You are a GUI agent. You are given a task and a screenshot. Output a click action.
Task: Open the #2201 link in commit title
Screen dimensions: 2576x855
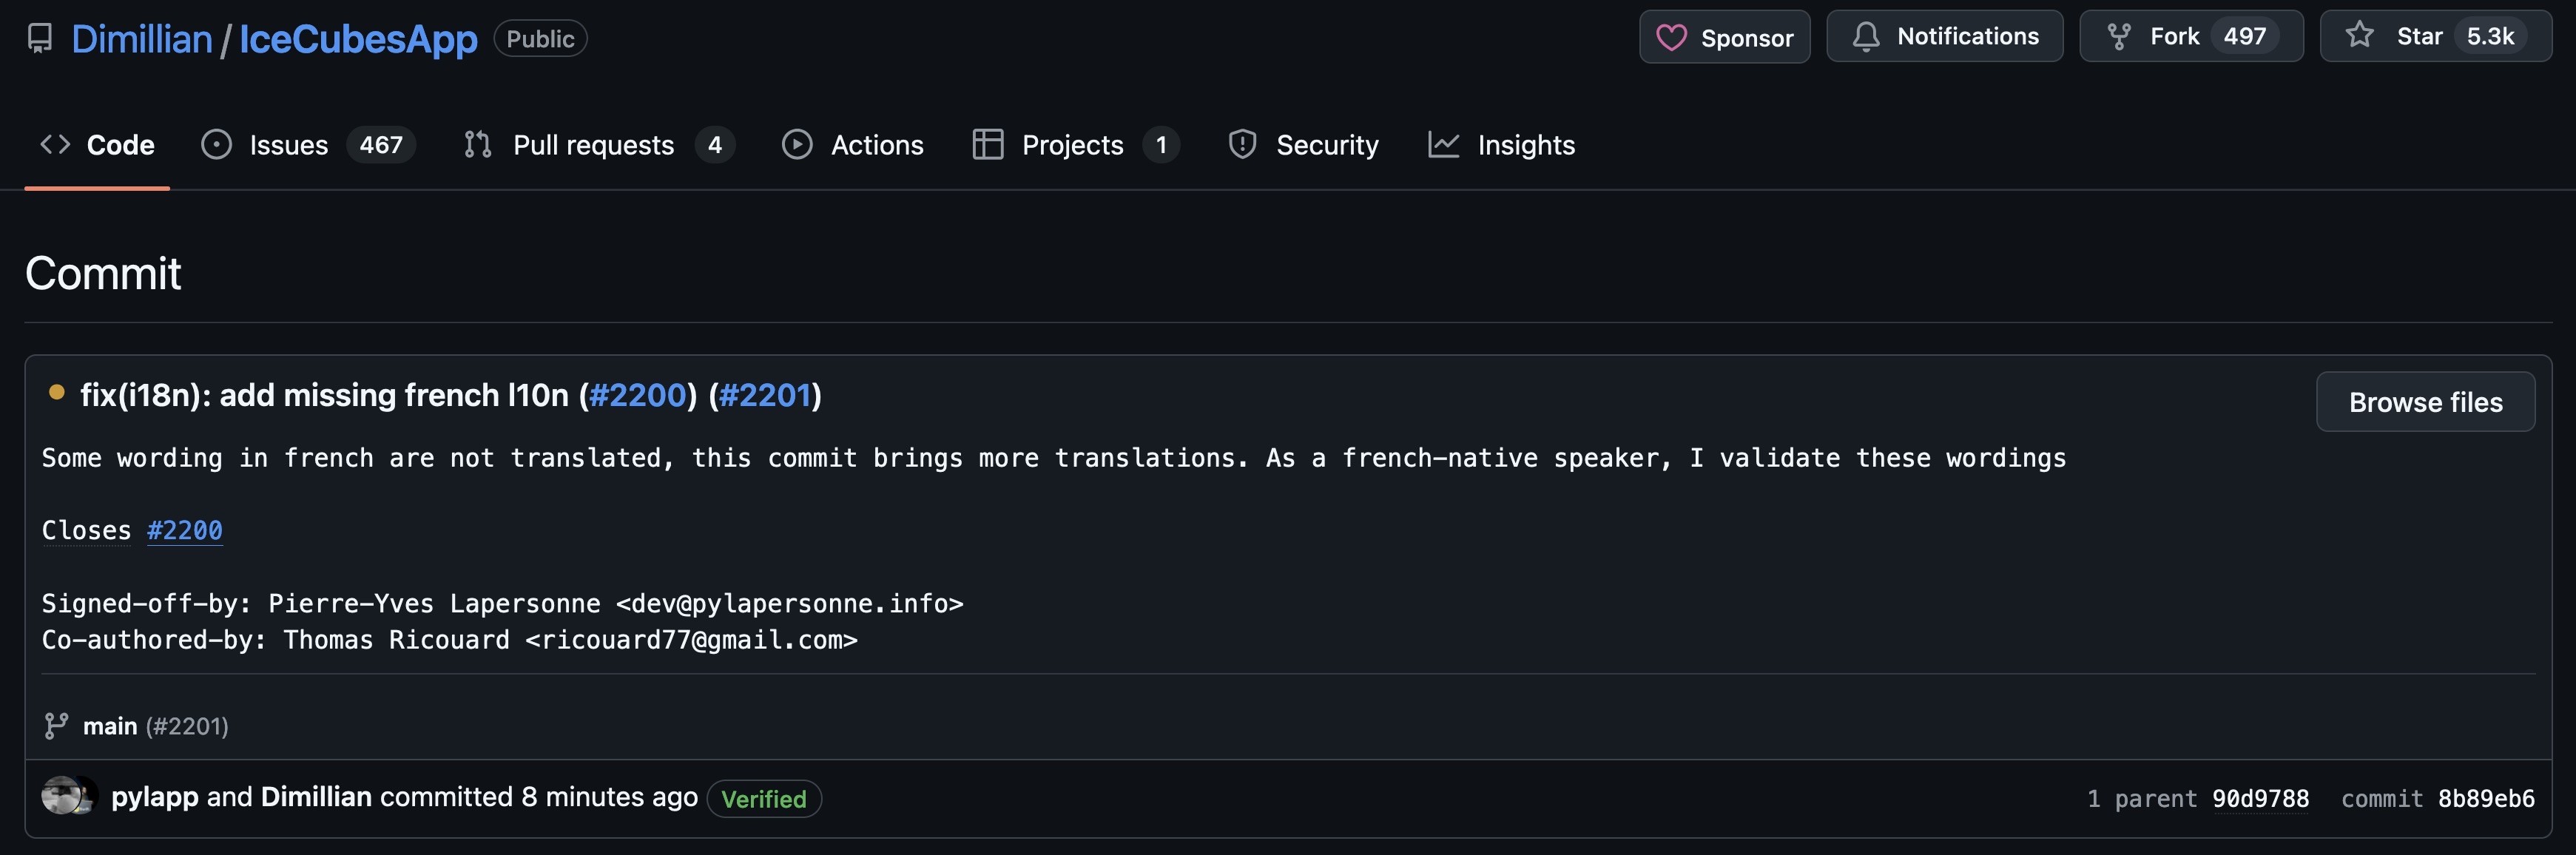pyautogui.click(x=764, y=396)
